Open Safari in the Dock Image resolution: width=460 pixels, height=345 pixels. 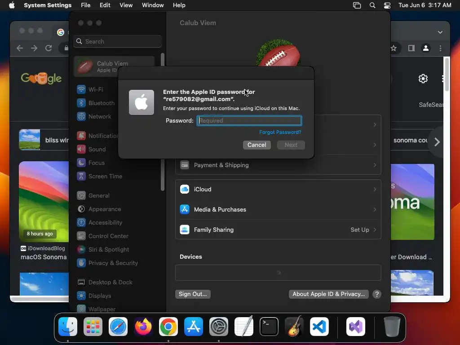118,327
